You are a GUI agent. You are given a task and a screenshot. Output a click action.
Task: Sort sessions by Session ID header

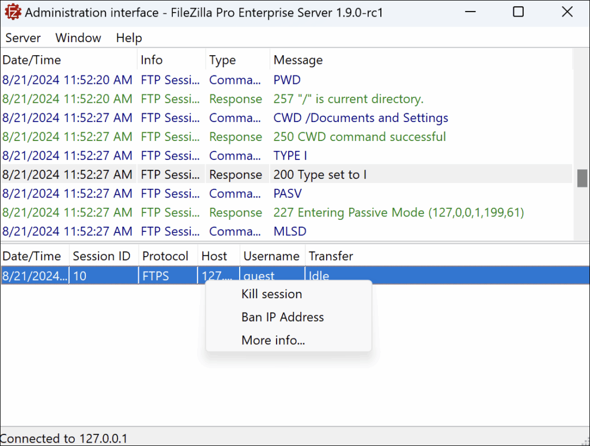pos(101,256)
